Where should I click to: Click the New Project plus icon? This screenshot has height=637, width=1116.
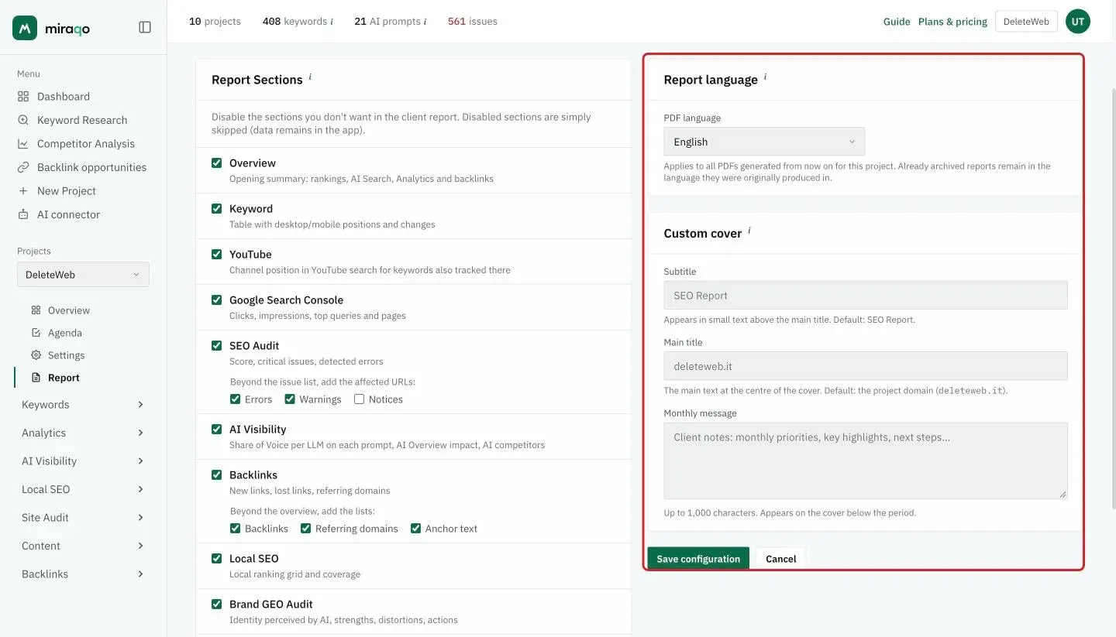point(23,191)
